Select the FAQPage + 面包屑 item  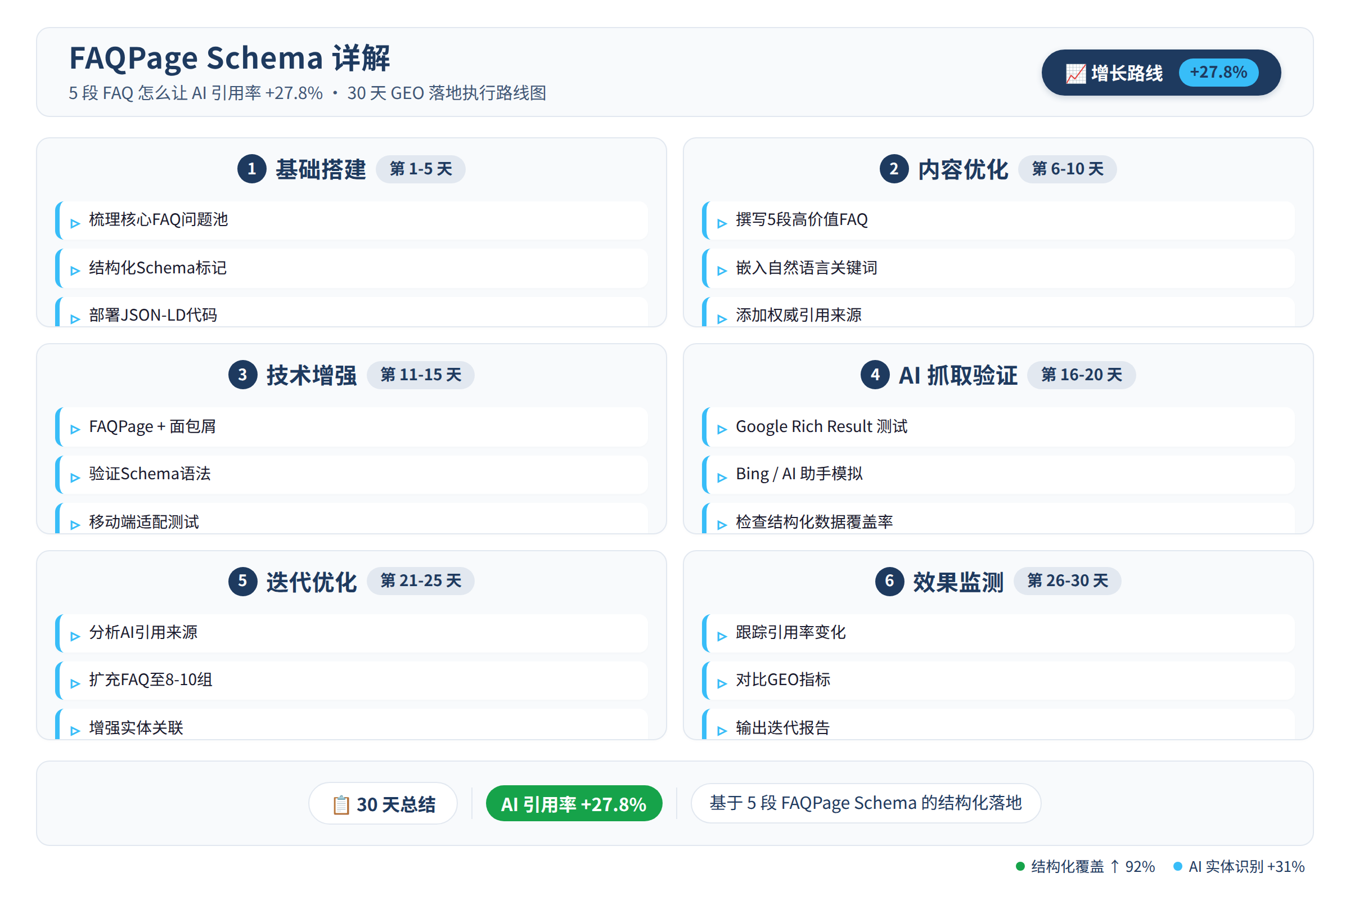[351, 426]
